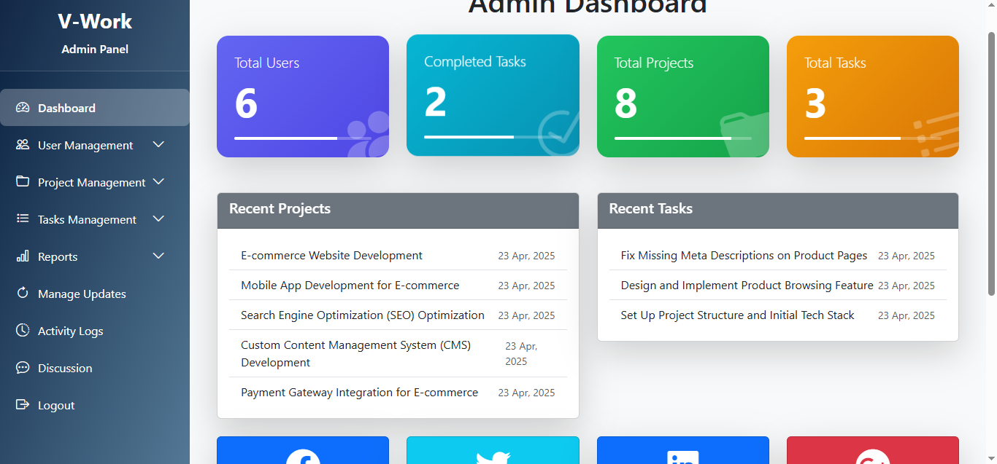Viewport: 997px width, 464px height.
Task: Expand the User Management chevron
Action: pos(158,144)
